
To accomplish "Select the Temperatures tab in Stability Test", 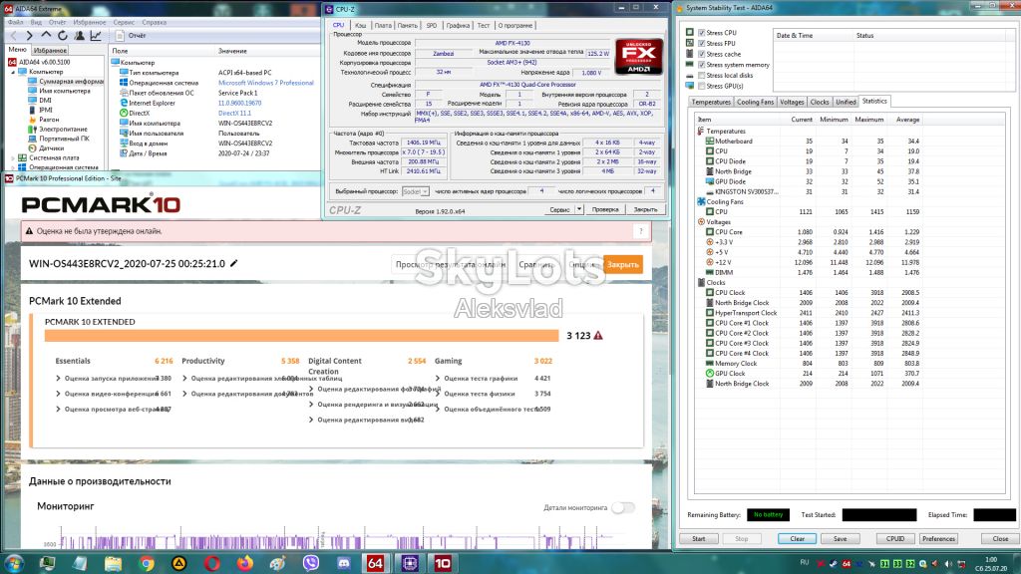I will (x=711, y=103).
